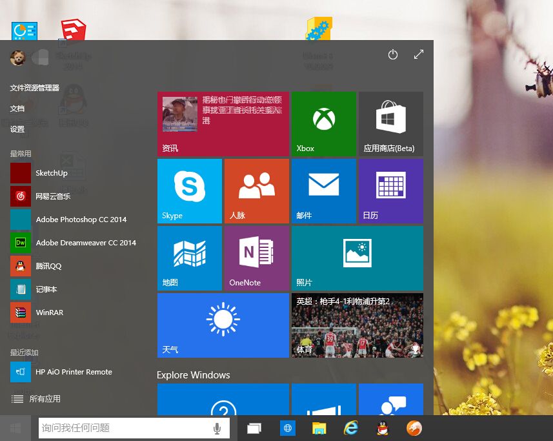This screenshot has height=441, width=553.
Task: Open the SketchUp desktop shortcut icon
Action: click(73, 30)
